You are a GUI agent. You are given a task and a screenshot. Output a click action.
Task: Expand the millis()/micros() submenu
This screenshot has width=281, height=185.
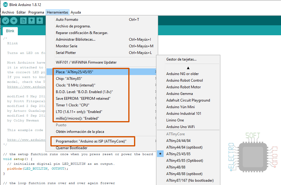(101, 118)
